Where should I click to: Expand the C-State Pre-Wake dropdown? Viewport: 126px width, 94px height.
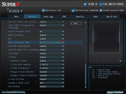[52, 79]
